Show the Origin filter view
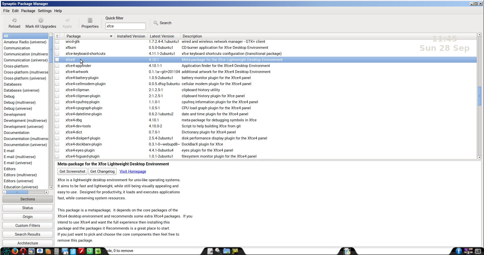The width and height of the screenshot is (484, 255). click(28, 217)
